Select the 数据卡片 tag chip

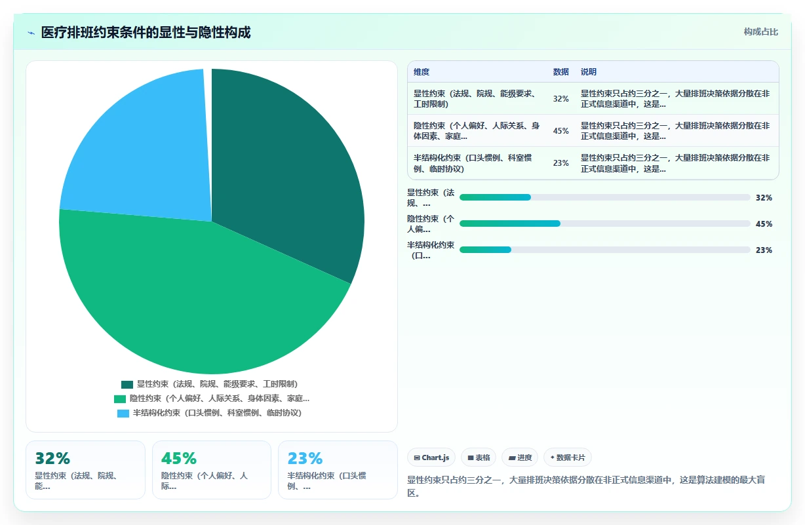568,457
